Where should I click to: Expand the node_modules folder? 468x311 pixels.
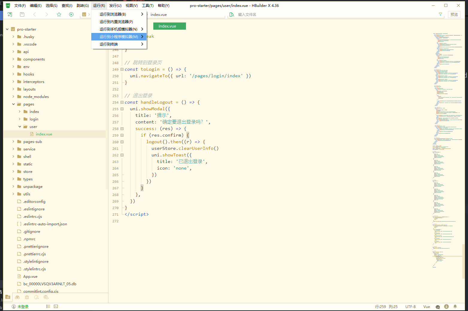click(x=13, y=97)
